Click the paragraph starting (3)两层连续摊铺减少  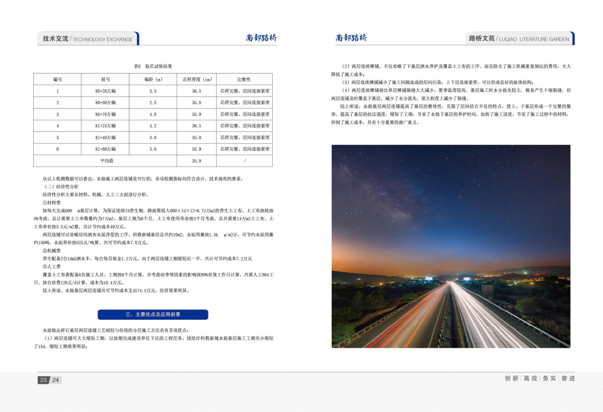(437, 82)
